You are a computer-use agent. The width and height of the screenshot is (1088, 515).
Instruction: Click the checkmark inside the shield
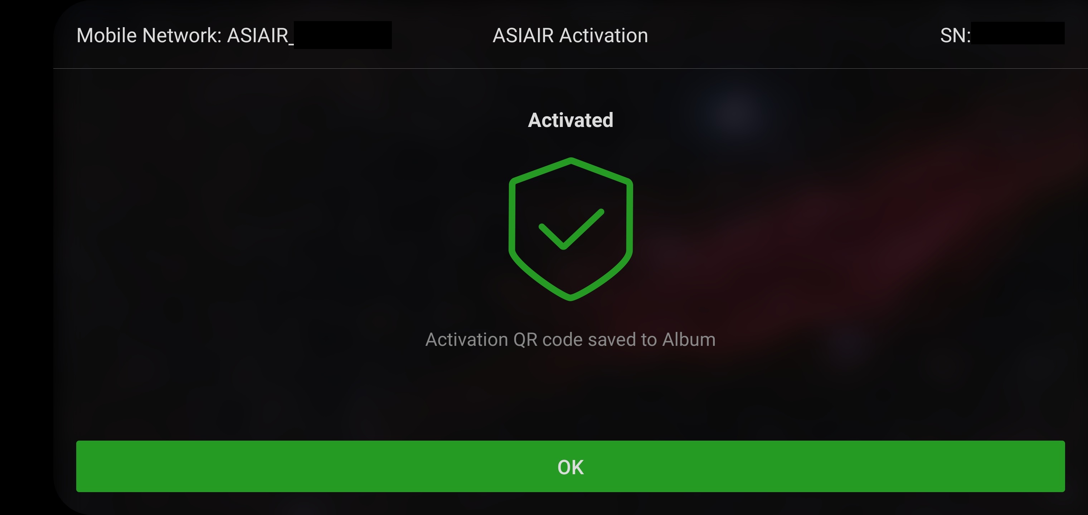[x=571, y=229]
